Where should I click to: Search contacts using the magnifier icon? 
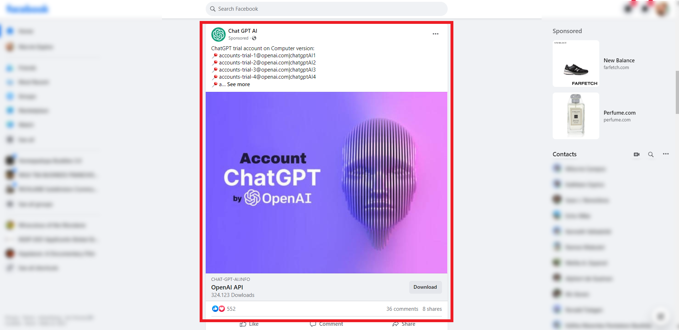click(651, 154)
